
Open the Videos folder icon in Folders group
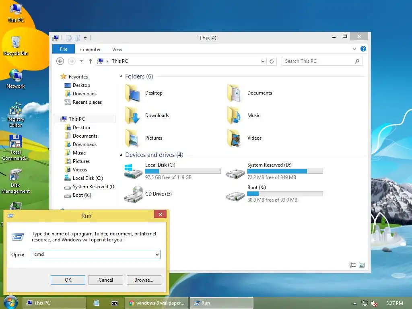tap(235, 138)
